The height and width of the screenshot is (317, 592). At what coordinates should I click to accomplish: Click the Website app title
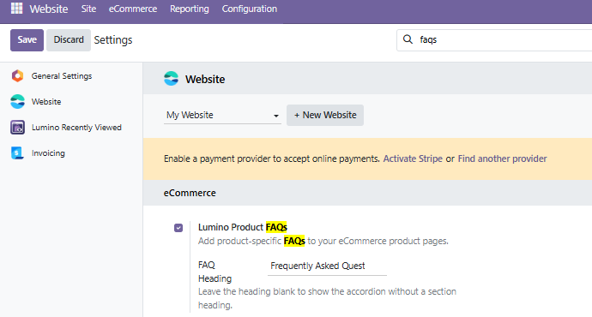point(49,9)
